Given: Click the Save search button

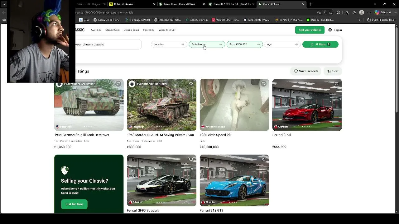Looking at the screenshot, I should (x=306, y=71).
